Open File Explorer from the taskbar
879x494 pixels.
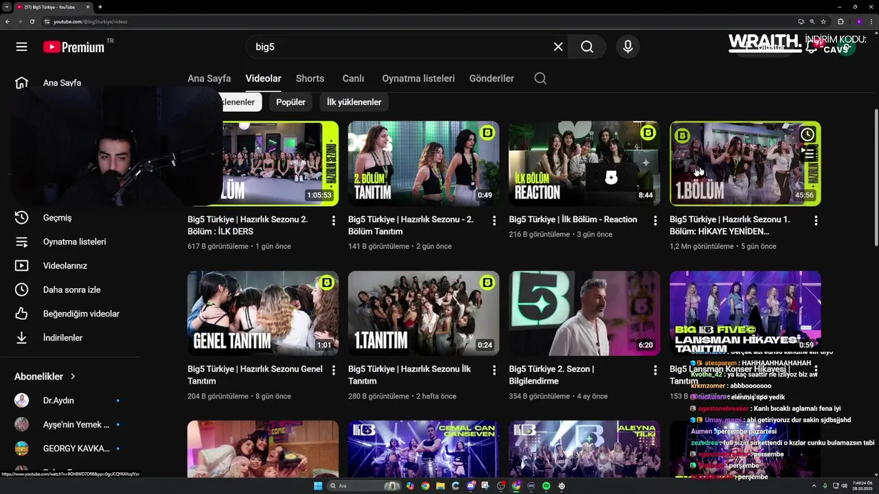[440, 486]
